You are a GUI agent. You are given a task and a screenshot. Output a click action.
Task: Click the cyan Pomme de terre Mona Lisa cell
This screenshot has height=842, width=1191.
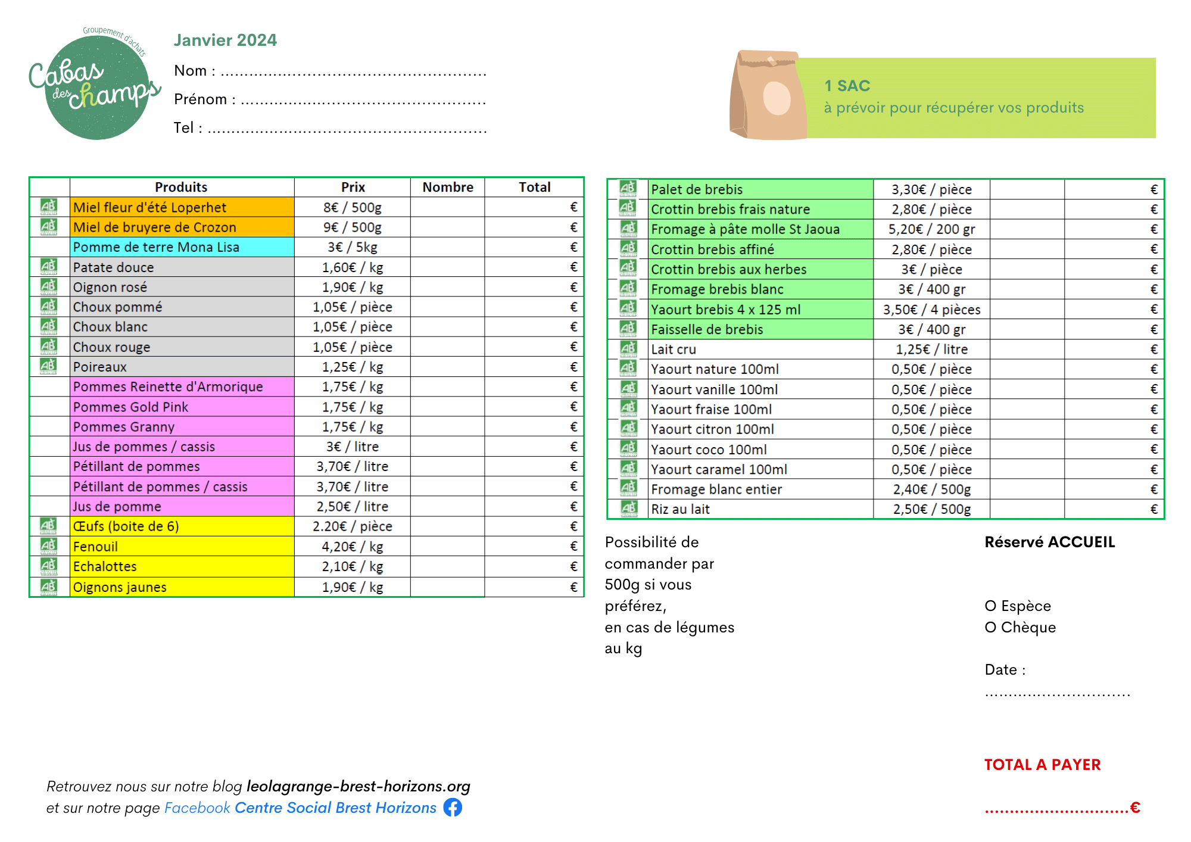coord(182,247)
